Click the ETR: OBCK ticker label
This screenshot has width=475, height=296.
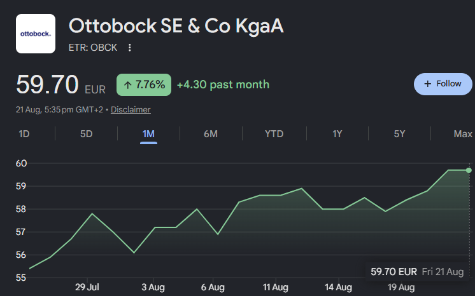point(93,48)
